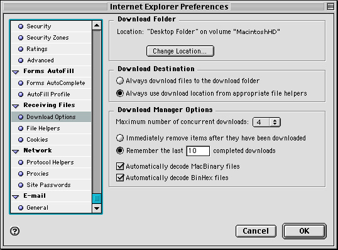Collapse the Network section
This screenshot has height=250, width=338.
point(16,151)
